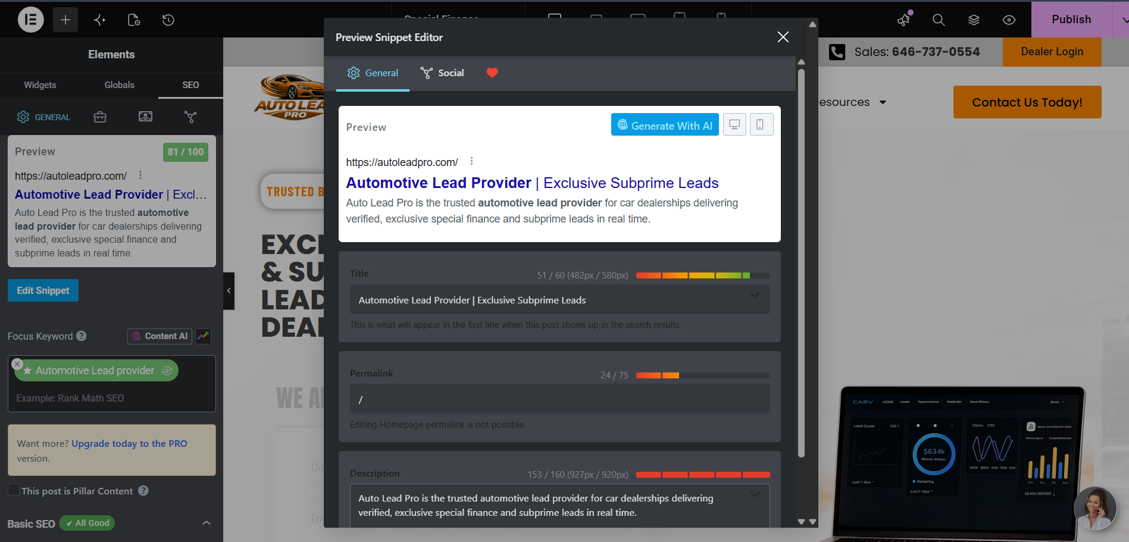
Task: Click the 81 / 100 SEO score badge
Action: 186,152
